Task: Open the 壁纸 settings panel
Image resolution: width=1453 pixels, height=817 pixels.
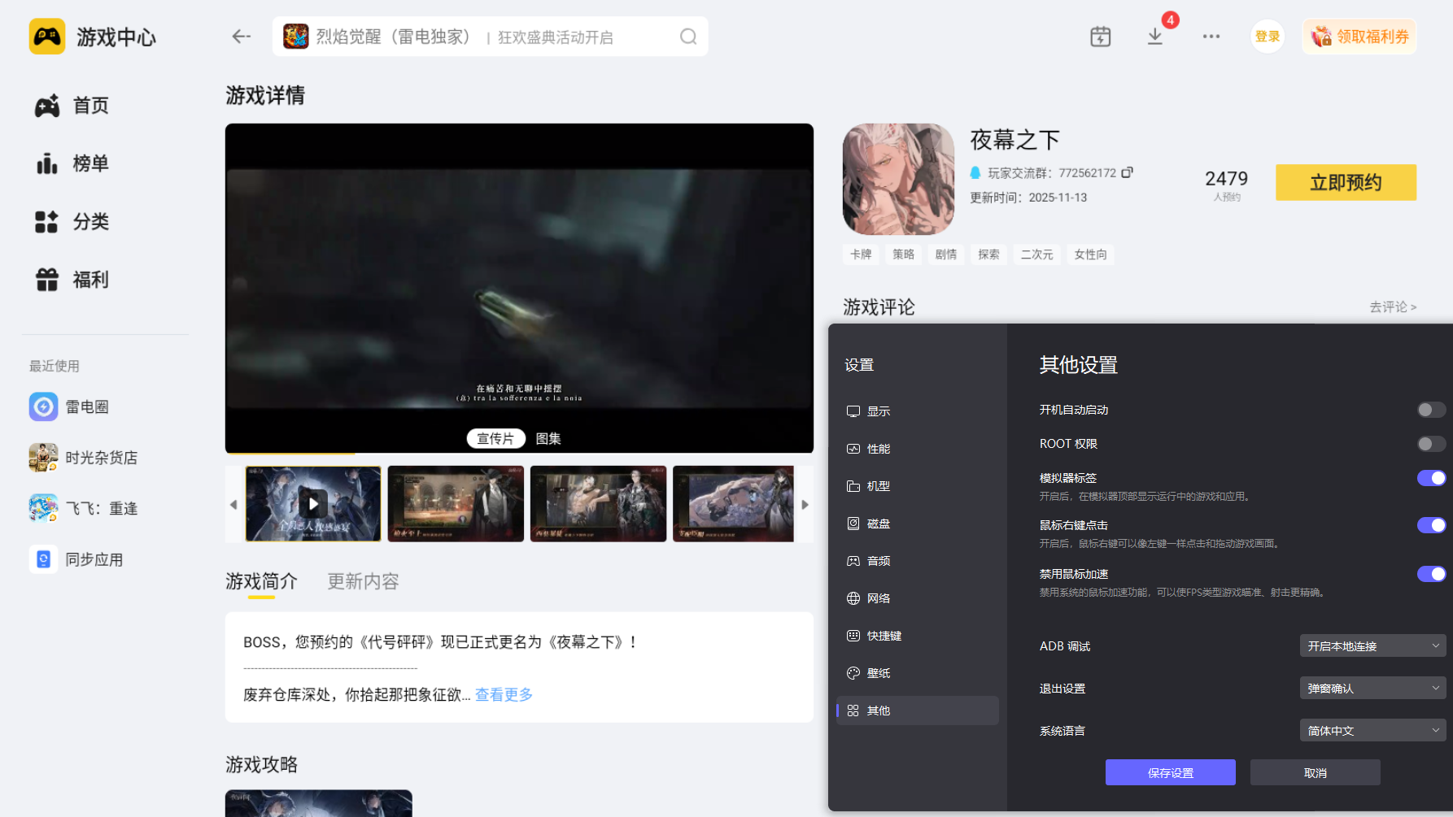Action: point(879,672)
